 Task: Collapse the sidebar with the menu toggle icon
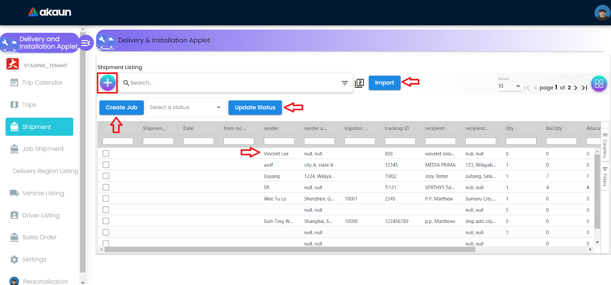tap(86, 43)
